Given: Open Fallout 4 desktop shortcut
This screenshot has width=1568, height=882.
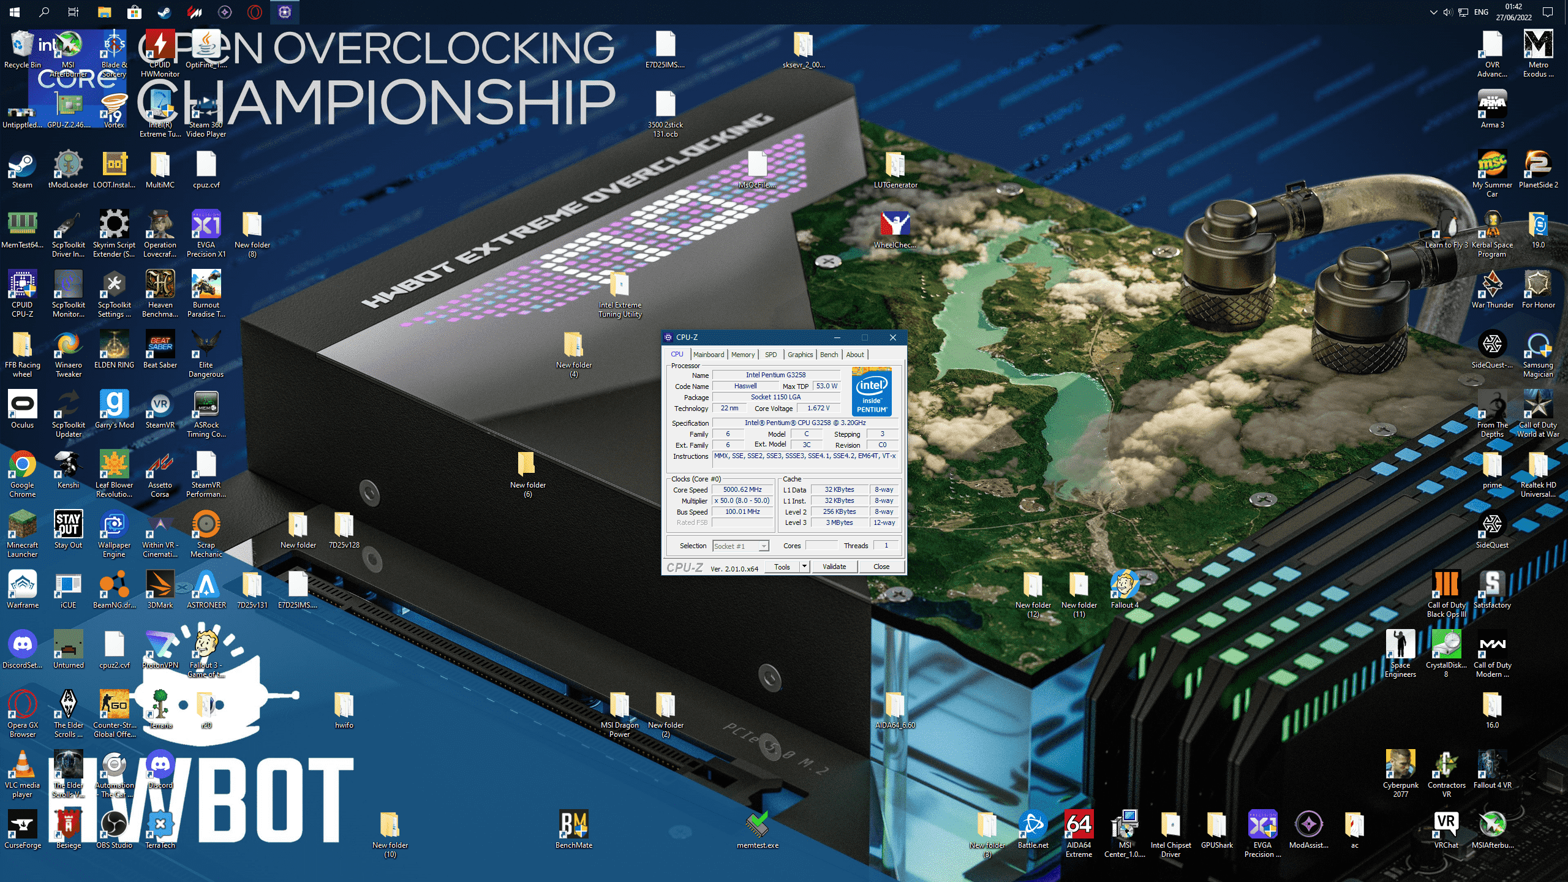Looking at the screenshot, I should click(1125, 590).
